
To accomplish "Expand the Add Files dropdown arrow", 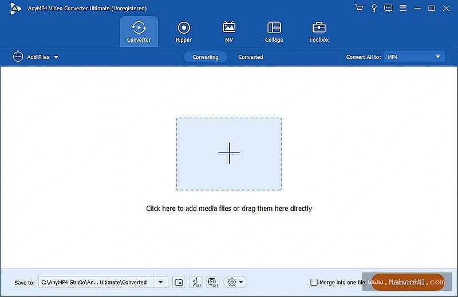I will (56, 58).
